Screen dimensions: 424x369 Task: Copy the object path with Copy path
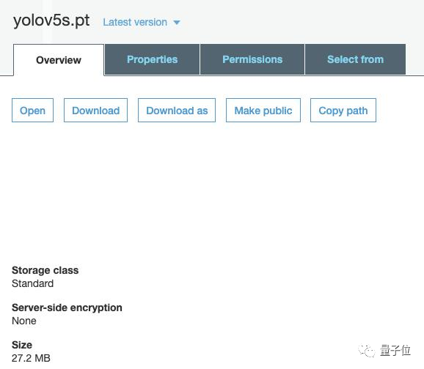pos(343,111)
